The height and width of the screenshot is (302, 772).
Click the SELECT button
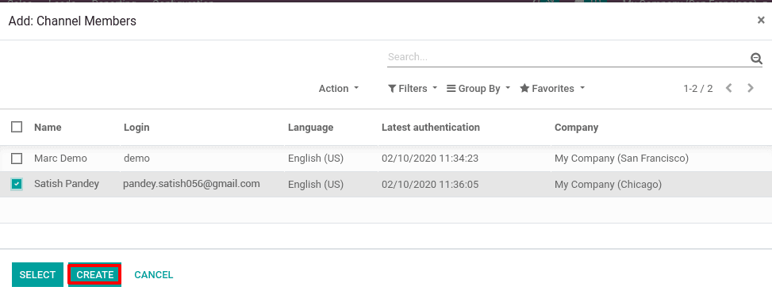point(37,274)
